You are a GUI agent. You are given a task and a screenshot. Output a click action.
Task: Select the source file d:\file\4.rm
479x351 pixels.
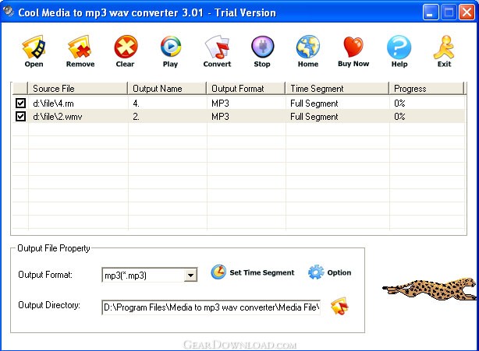[54, 104]
